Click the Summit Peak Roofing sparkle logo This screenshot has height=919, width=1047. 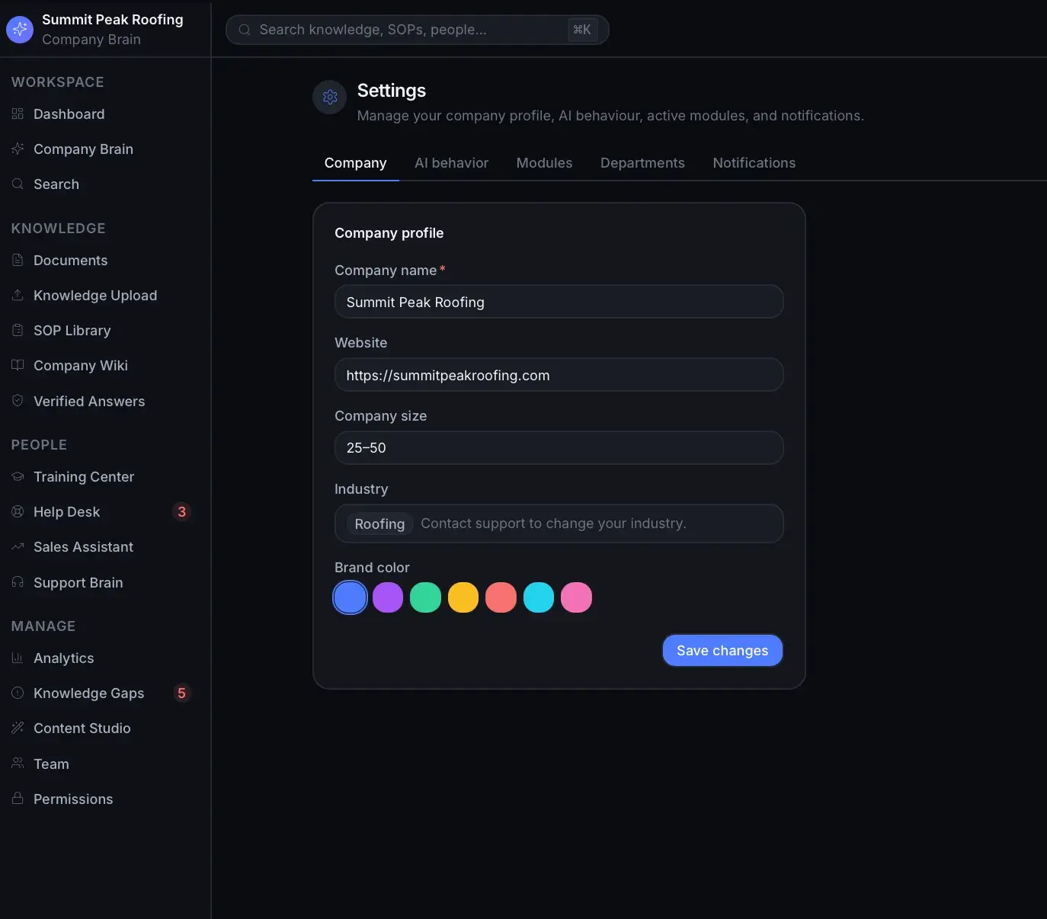[20, 30]
